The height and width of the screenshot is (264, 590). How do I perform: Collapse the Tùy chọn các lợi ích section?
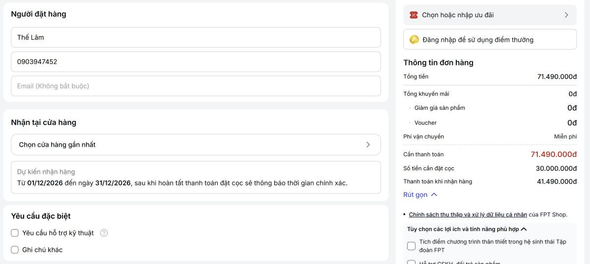pyautogui.click(x=524, y=229)
